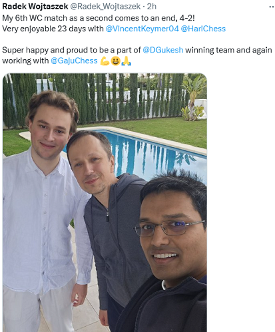The image size is (275, 332).
Task: Click the palm plant in photo corner
Action: pyautogui.click(x=194, y=98)
